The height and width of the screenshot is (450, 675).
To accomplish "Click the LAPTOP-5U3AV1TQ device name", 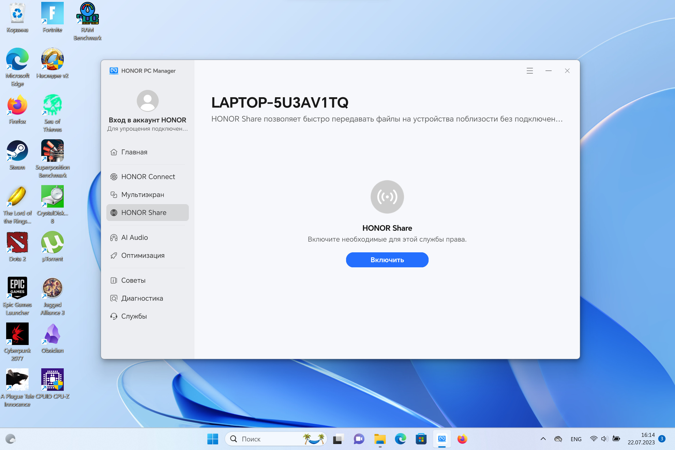I will 280,103.
